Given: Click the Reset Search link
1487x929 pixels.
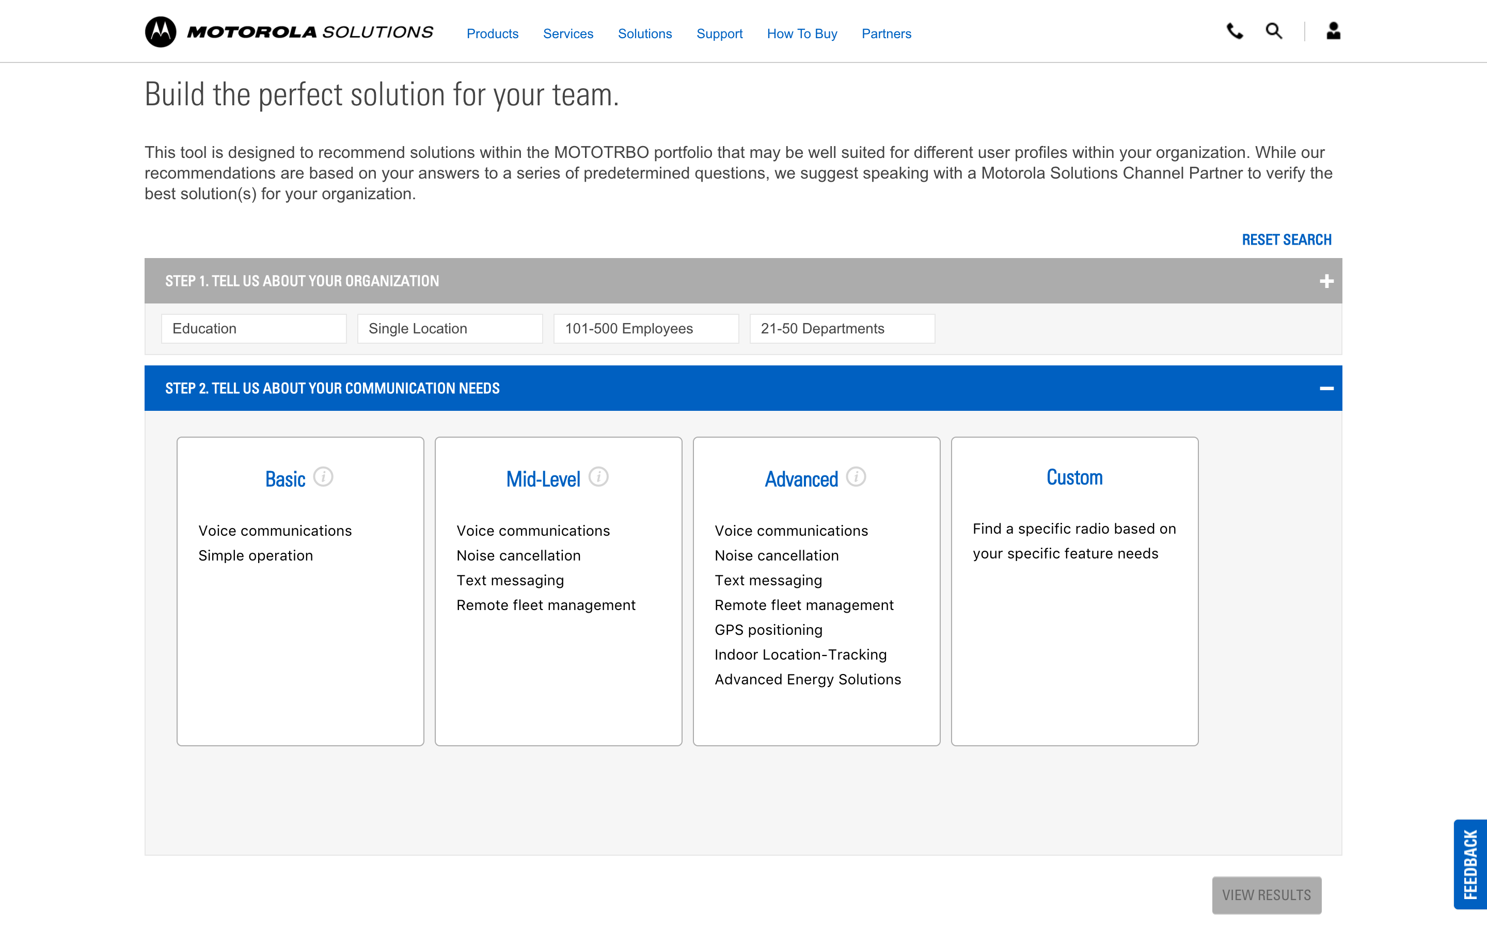Looking at the screenshot, I should pyautogui.click(x=1287, y=239).
